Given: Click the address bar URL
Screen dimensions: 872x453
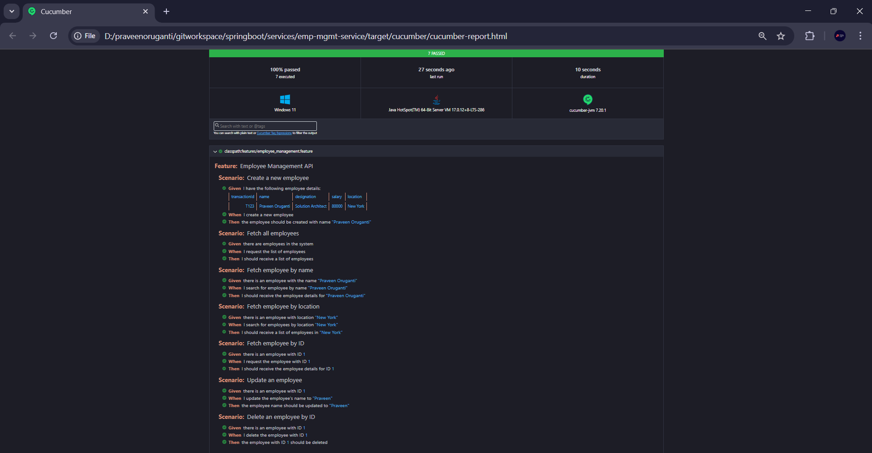Looking at the screenshot, I should click(306, 36).
